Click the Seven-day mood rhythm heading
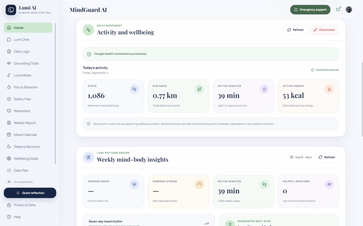This screenshot has height=226, width=363. coord(105,222)
